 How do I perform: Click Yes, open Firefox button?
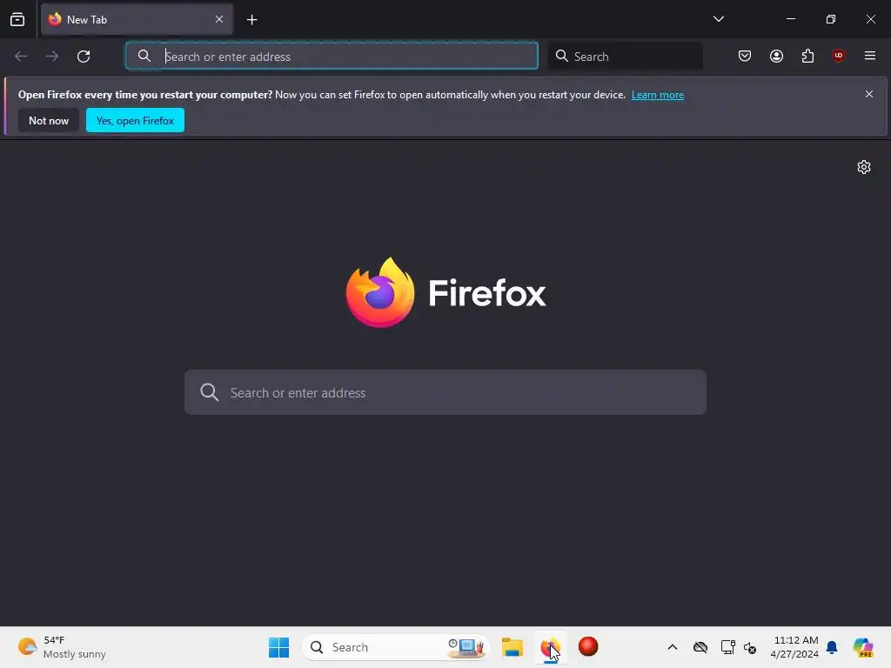click(x=135, y=120)
